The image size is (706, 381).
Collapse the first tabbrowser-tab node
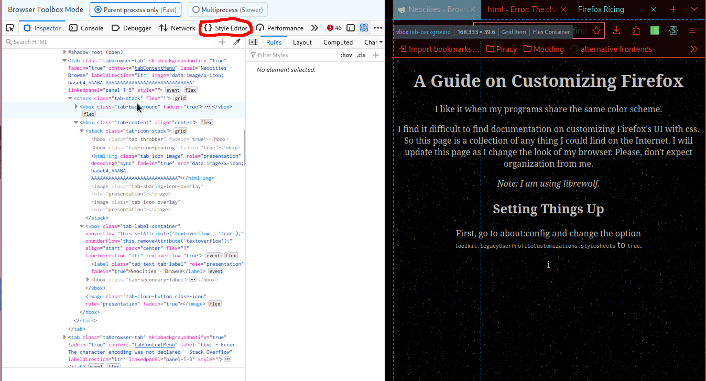[x=64, y=61]
